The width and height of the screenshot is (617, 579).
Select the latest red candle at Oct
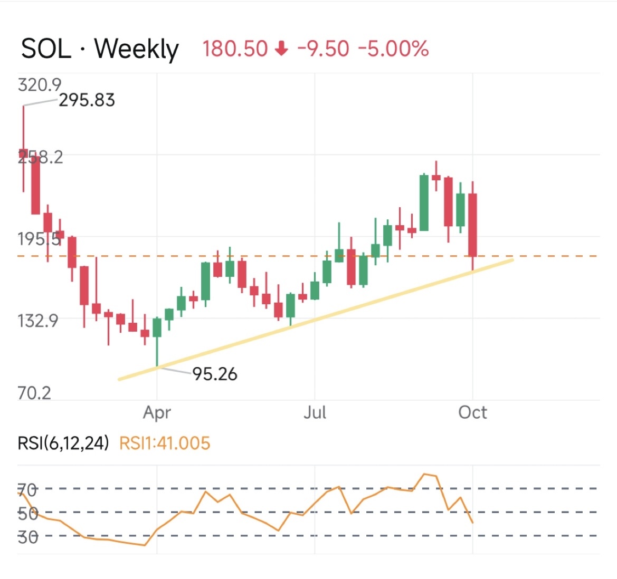point(472,224)
